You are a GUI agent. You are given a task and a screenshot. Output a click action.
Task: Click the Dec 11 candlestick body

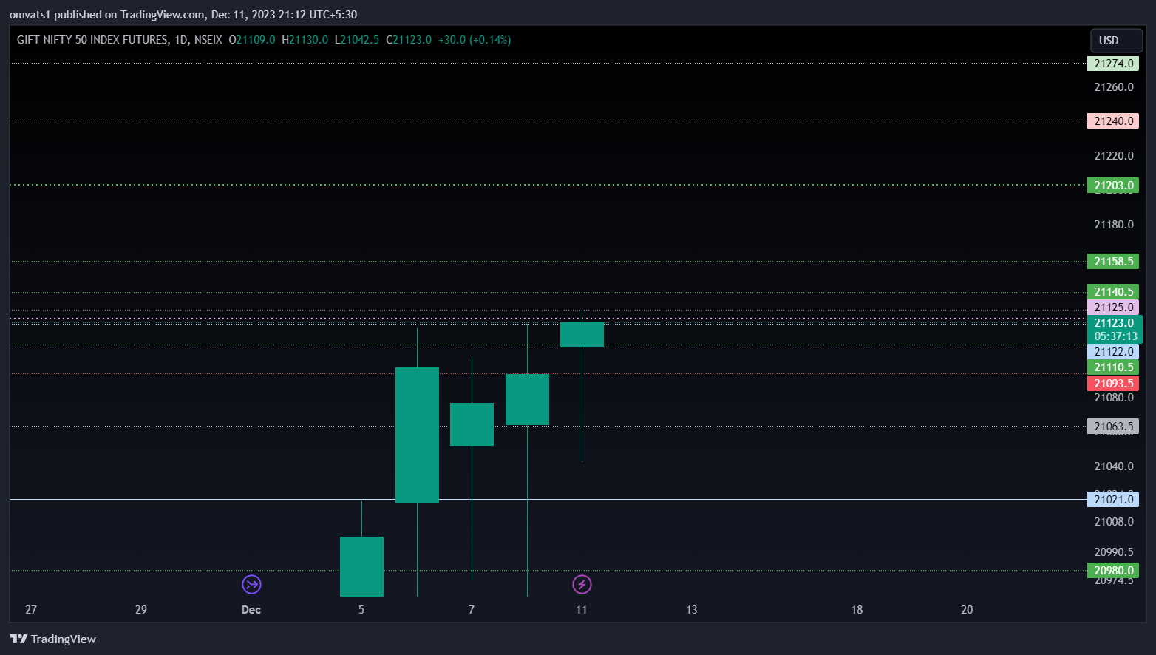tap(582, 335)
